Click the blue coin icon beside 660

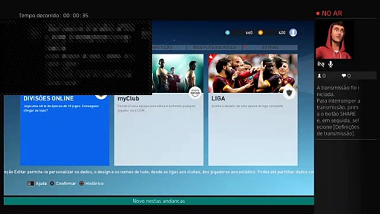227,33
